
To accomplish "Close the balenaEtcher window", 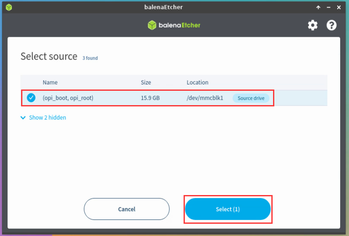I will coord(339,7).
